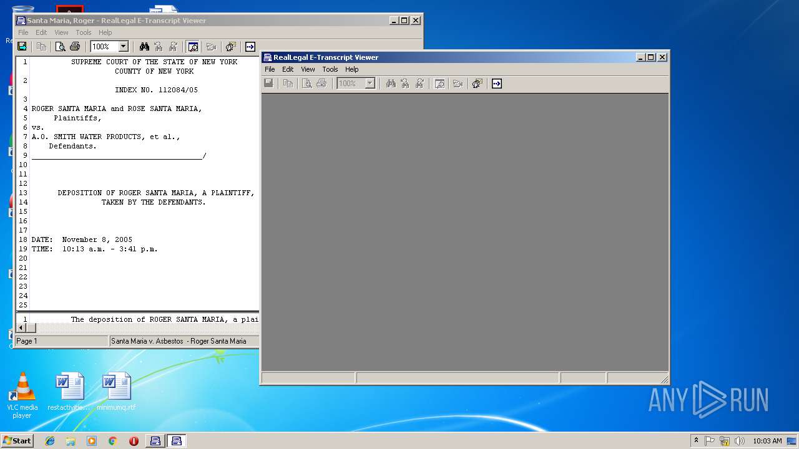The height and width of the screenshot is (449, 799).
Task: Click the print preview icon in the front viewer
Action: [x=307, y=84]
